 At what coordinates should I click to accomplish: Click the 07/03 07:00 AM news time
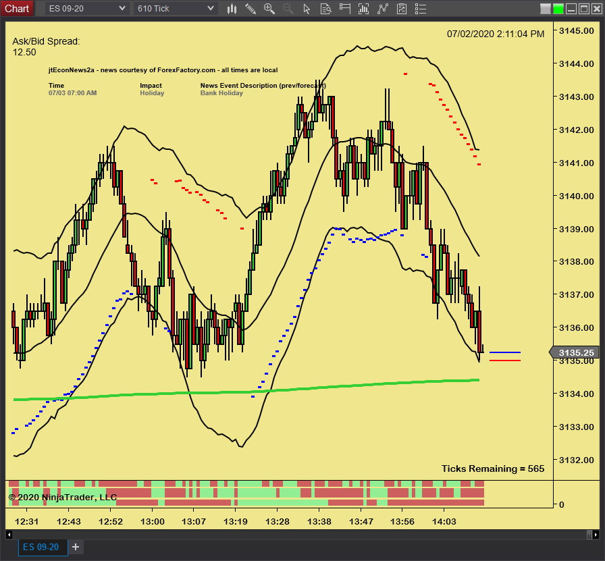[x=72, y=93]
